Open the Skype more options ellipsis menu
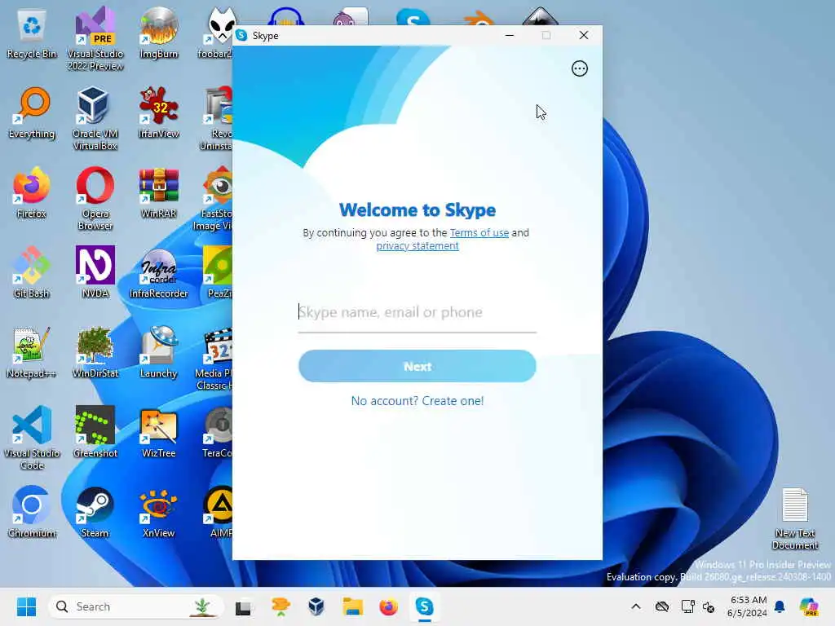The height and width of the screenshot is (626, 835). tap(580, 68)
